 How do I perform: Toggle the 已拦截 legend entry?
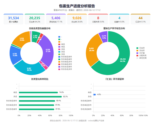click(x=140, y=53)
